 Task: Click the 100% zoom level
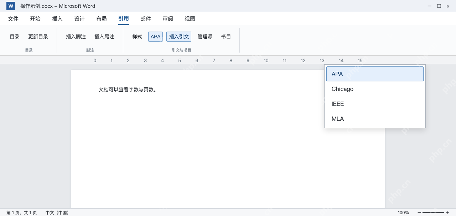pyautogui.click(x=403, y=212)
